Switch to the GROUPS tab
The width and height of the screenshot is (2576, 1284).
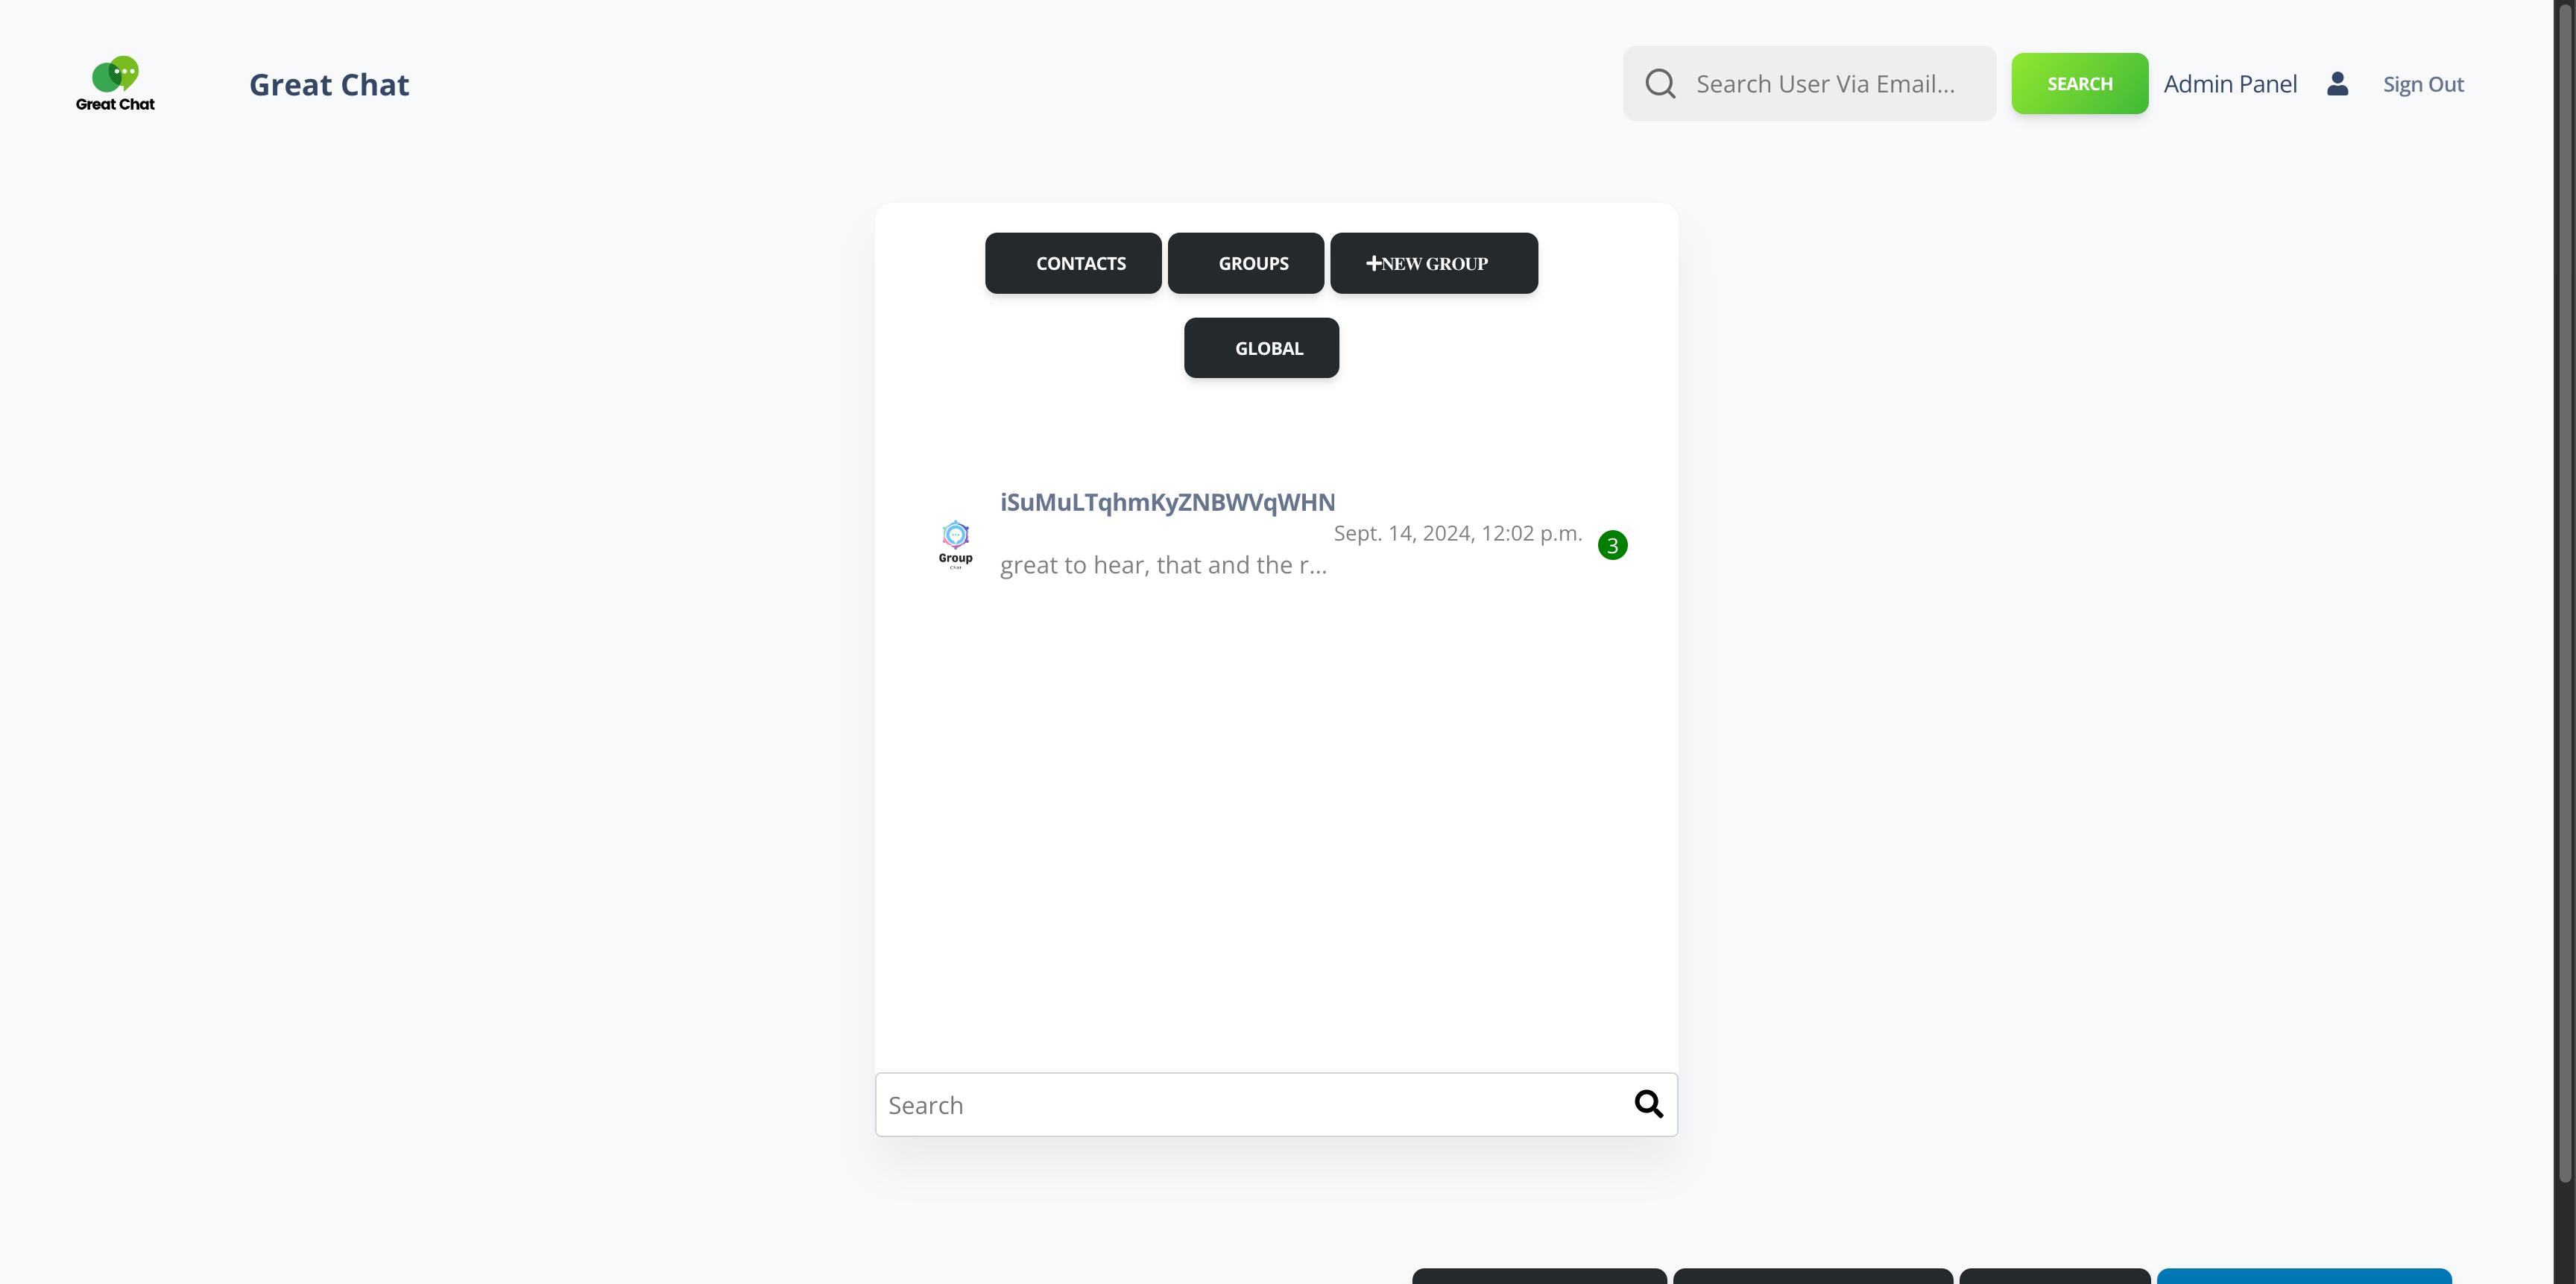coord(1246,263)
